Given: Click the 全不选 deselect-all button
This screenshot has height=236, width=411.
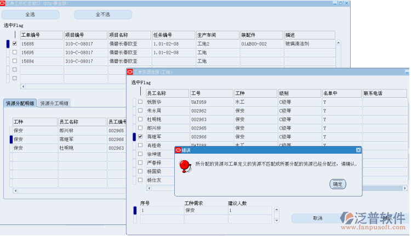Looking at the screenshot, I should [102, 15].
